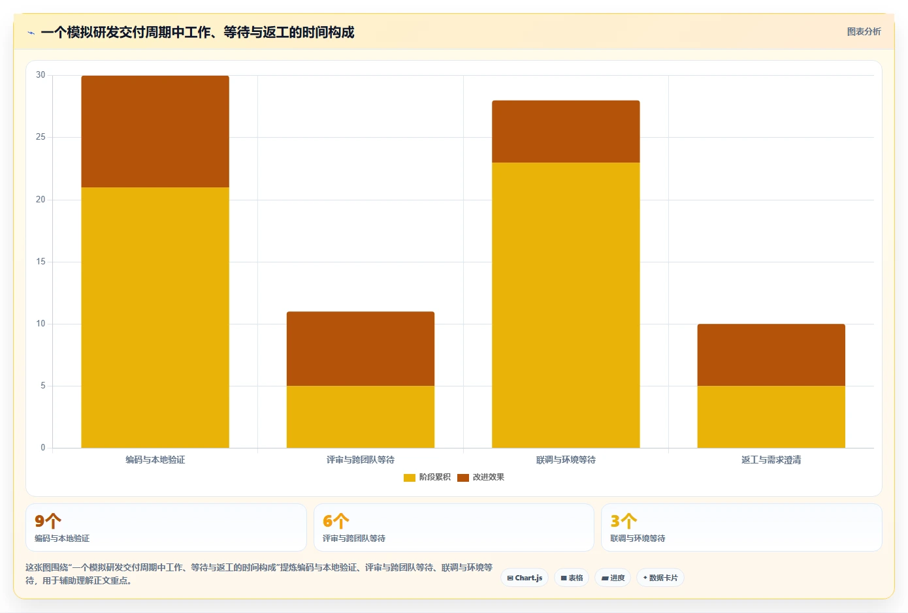Click the 3个 value in the data card
The height and width of the screenshot is (613, 908).
(623, 521)
